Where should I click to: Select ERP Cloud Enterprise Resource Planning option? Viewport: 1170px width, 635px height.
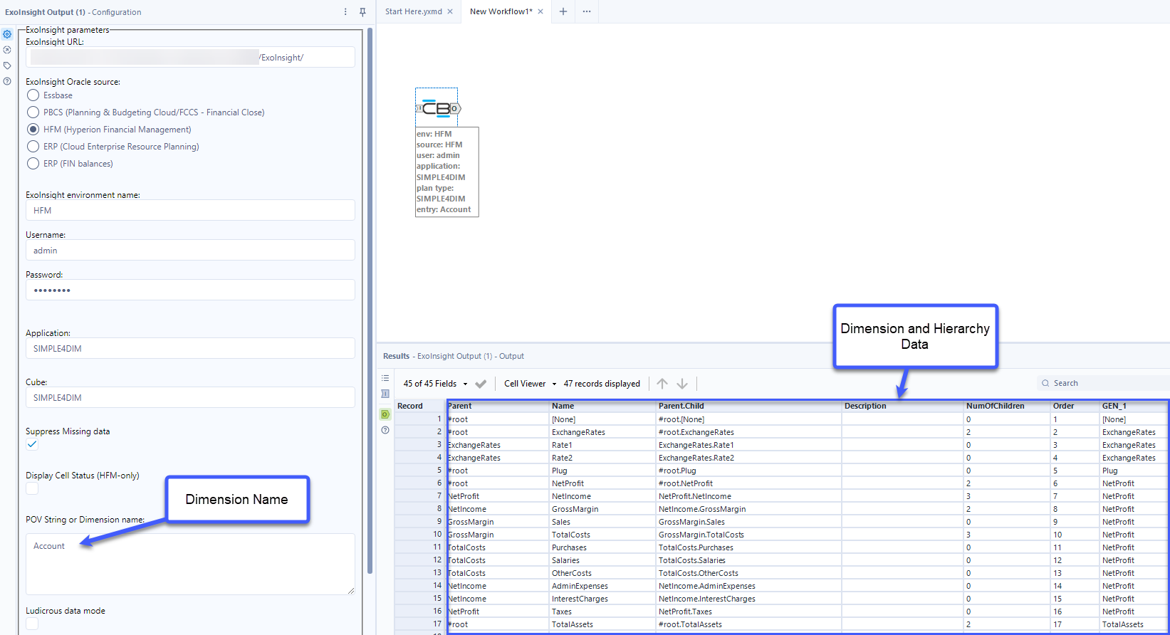click(x=33, y=147)
